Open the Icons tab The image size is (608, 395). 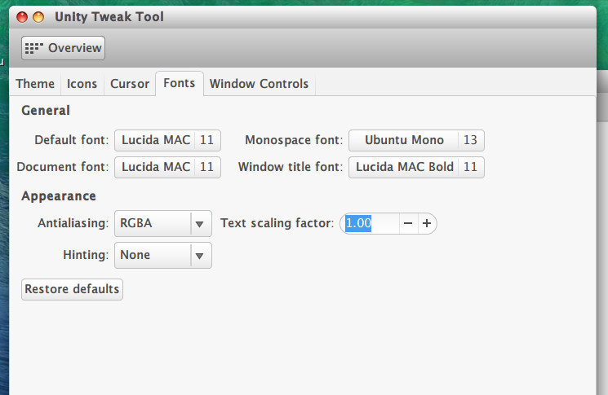[82, 84]
